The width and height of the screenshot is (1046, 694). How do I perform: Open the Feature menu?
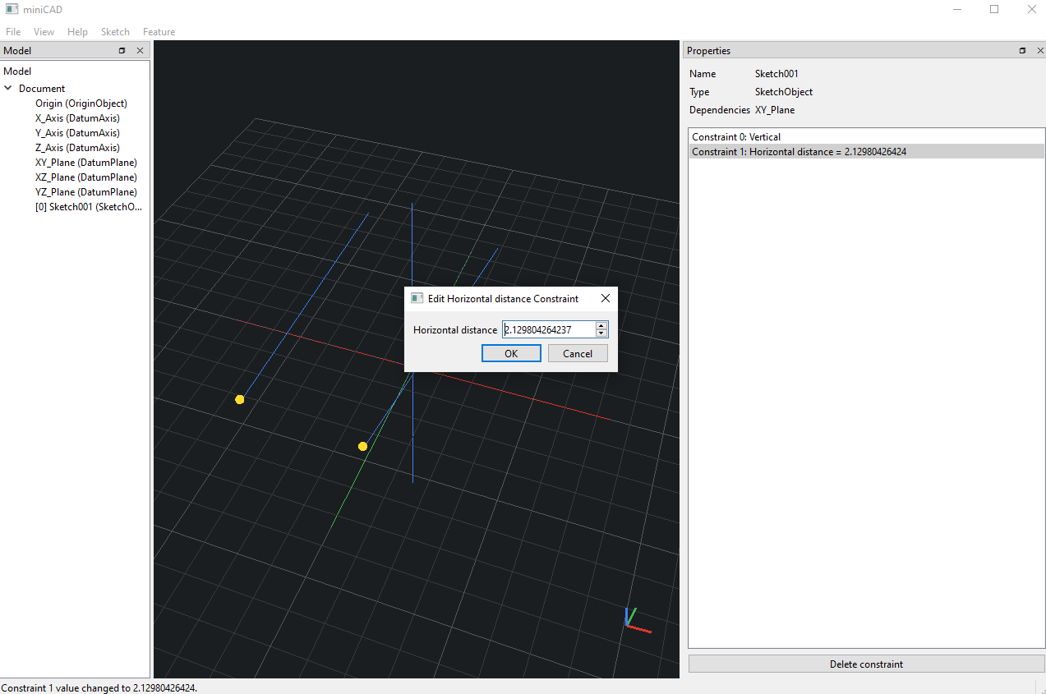pos(159,32)
